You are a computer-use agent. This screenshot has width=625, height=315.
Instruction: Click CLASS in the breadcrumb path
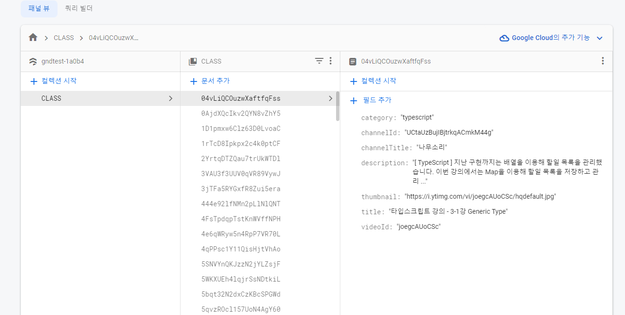point(64,38)
